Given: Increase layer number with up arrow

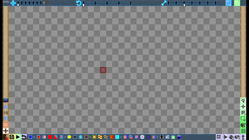Looking at the screenshot, I should point(6,107).
